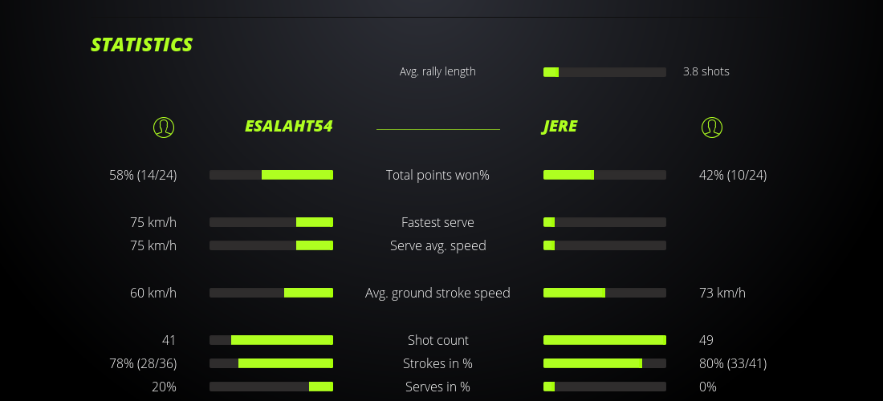Click JERE's avg. ground stroke speed bar
The image size is (883, 401).
pos(604,293)
